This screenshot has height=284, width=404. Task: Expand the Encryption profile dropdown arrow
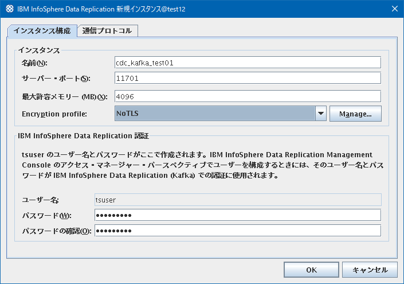[x=321, y=114]
